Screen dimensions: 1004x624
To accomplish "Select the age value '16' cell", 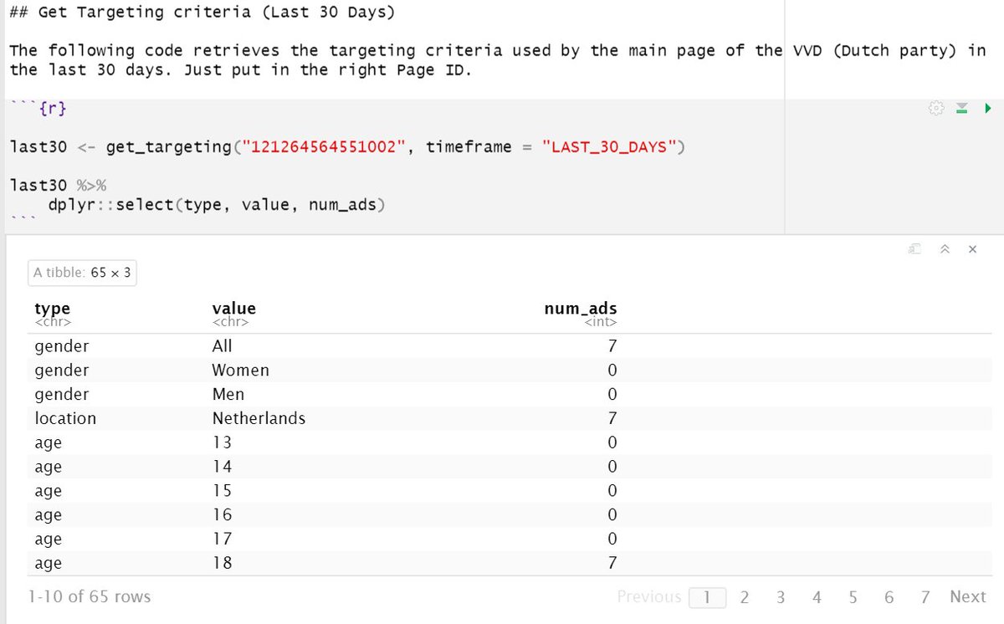I will click(x=222, y=515).
